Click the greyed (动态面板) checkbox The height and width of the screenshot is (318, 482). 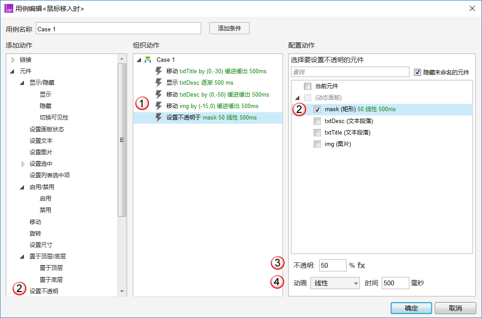(307, 98)
